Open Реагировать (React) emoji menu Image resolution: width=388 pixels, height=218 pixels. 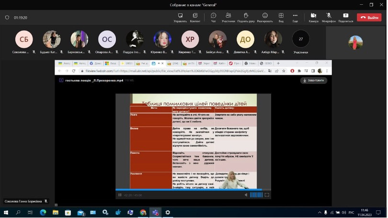264,16
